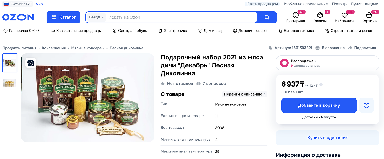384x159 pixels.
Task: Go to Лесная диковинка breadcrumb
Action: 126,48
